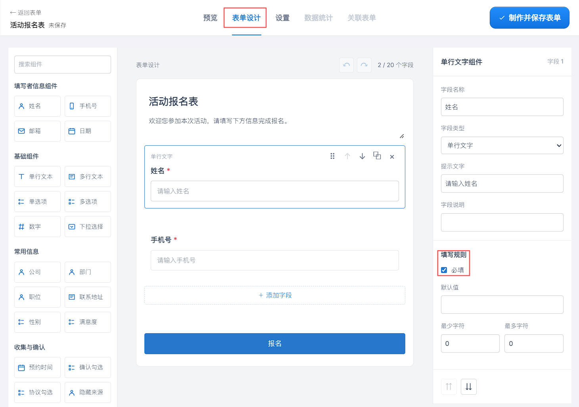
Task: Move field to bottom with double-down arrows
Action: pos(469,386)
